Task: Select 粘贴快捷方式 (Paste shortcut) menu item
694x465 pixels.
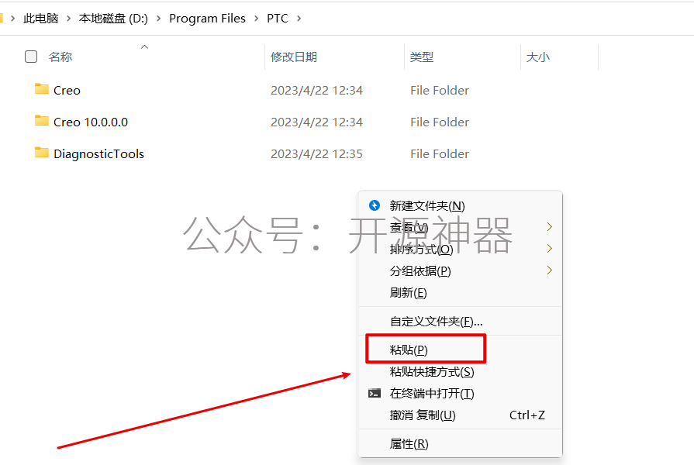Action: point(431,372)
